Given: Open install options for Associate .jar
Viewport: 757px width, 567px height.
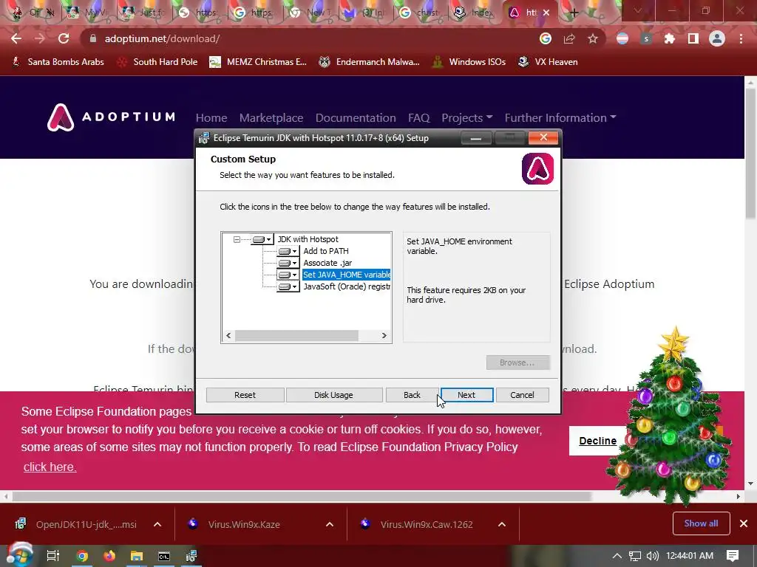Looking at the screenshot, I should pyautogui.click(x=288, y=264).
